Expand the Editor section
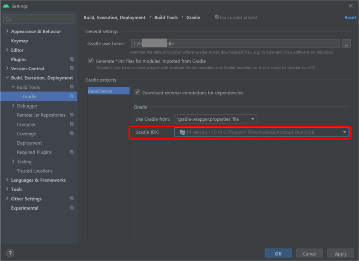 7,50
